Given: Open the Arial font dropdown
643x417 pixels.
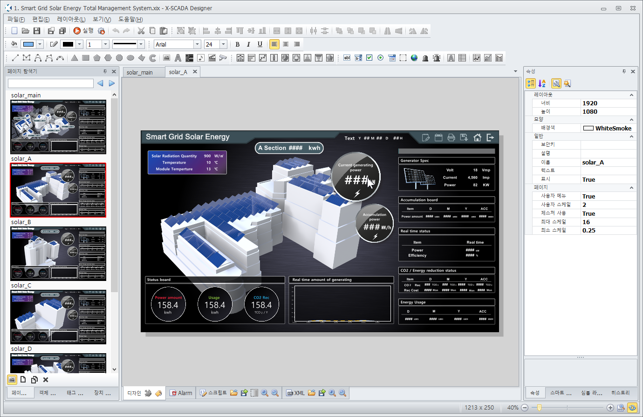Looking at the screenshot, I should (x=197, y=44).
